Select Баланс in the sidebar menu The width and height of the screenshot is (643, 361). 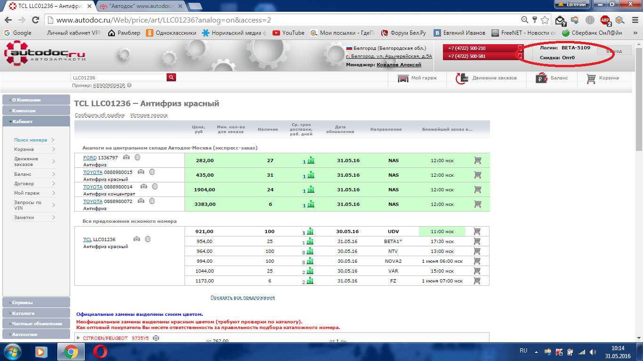(23, 174)
